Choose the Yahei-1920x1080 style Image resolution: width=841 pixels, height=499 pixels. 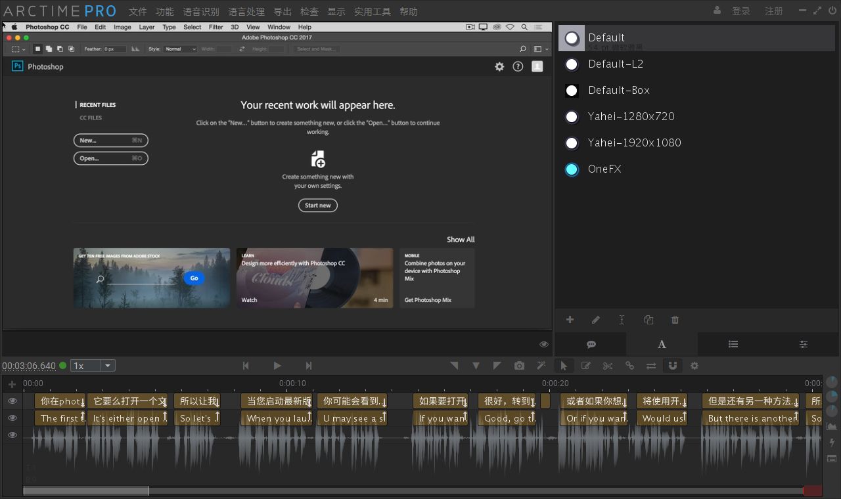click(x=696, y=142)
